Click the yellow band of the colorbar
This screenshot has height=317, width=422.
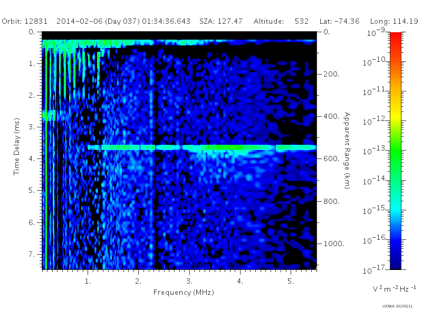pyautogui.click(x=396, y=115)
